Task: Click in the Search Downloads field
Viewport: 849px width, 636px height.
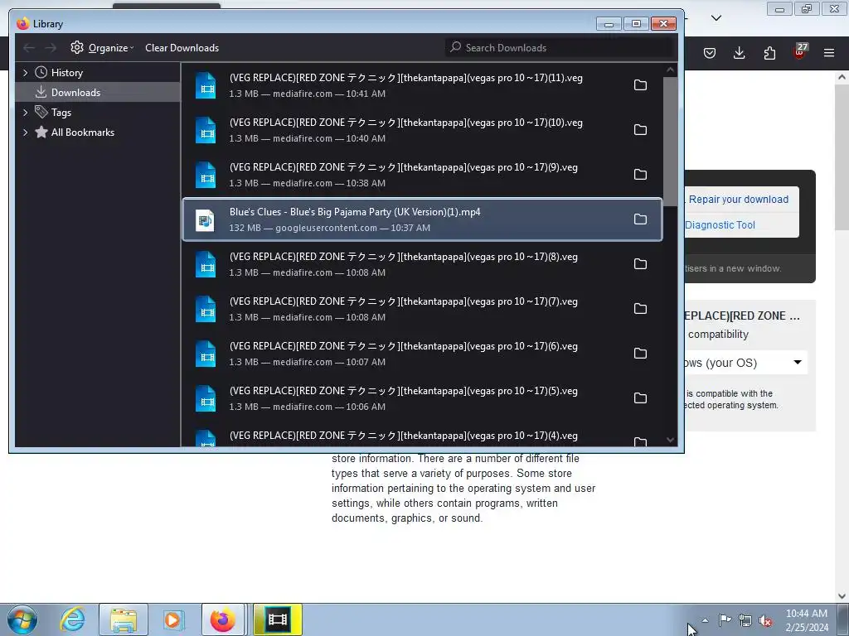Action: (560, 48)
